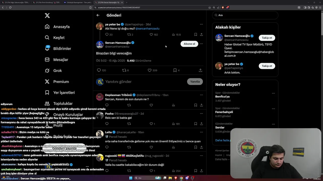Screen dimensions: 323x181
Task: Share the ya yeter be post
Action: click(x=201, y=34)
